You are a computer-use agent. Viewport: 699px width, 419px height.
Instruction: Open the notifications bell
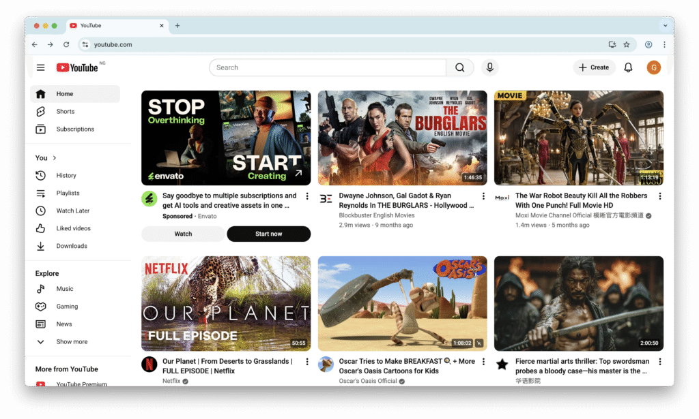click(629, 67)
